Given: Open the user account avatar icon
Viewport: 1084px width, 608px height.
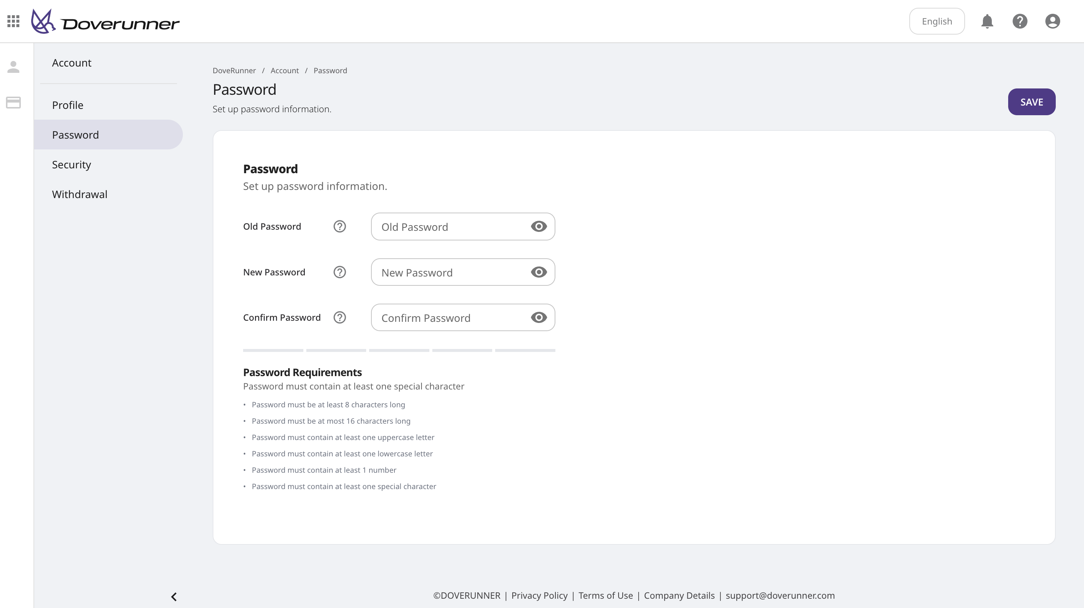Looking at the screenshot, I should pos(1052,21).
